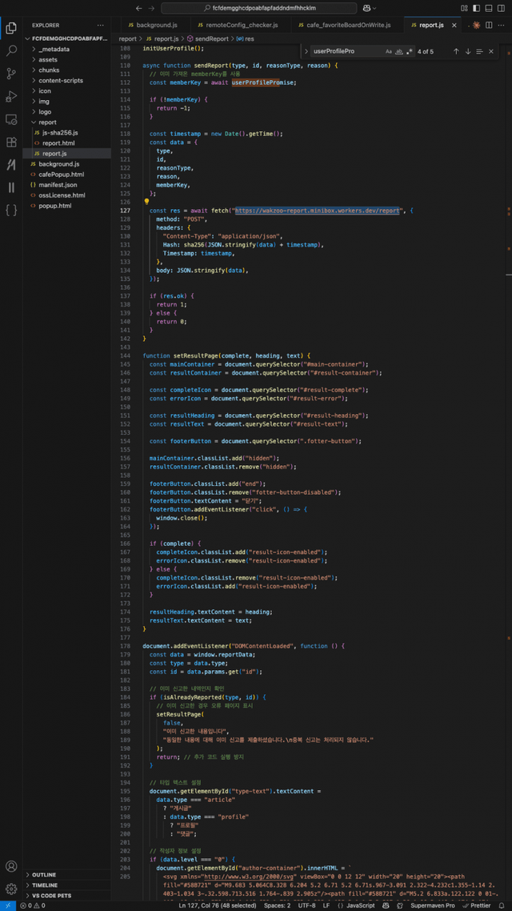
Task: Open Remote Explorer in activity bar
Action: pyautogui.click(x=11, y=119)
